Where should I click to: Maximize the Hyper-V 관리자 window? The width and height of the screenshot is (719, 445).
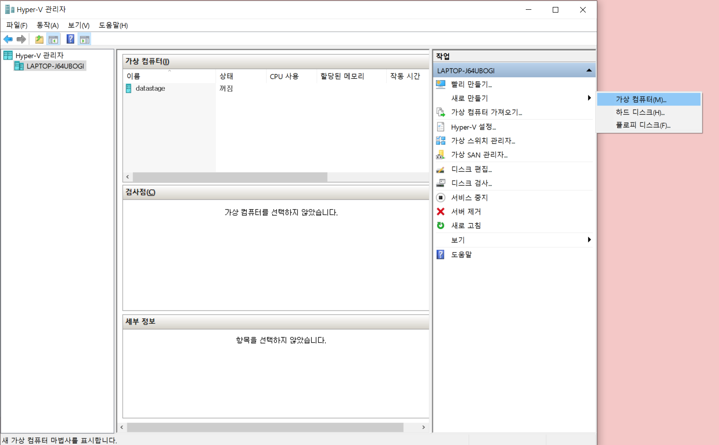tap(556, 10)
